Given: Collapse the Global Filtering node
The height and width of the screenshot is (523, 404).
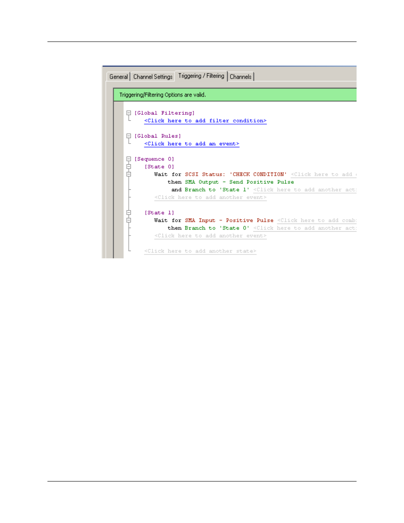Looking at the screenshot, I should [129, 113].
